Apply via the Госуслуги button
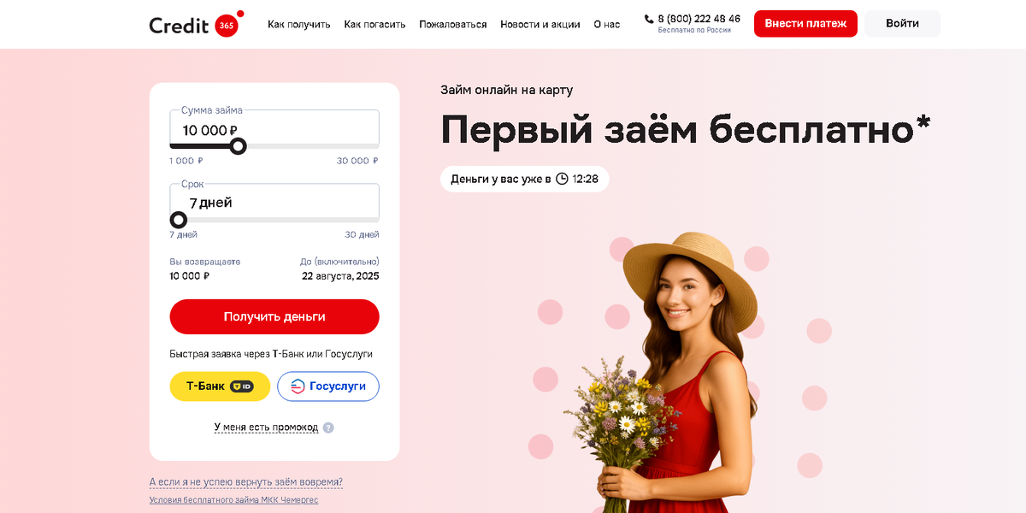The image size is (1026, 513). coord(328,386)
